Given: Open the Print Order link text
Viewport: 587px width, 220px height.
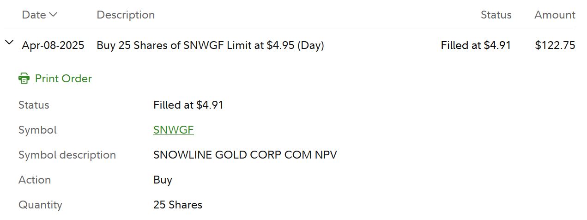Looking at the screenshot, I should pyautogui.click(x=63, y=79).
